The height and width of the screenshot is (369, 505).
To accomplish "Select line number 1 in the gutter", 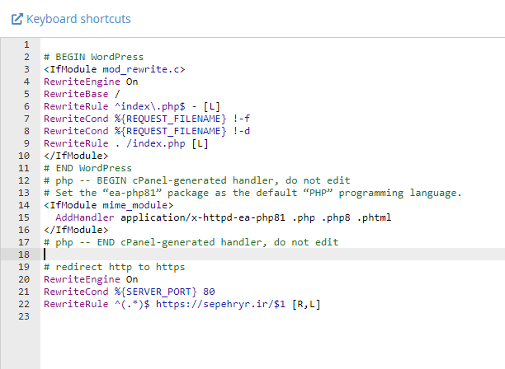I will [x=26, y=44].
